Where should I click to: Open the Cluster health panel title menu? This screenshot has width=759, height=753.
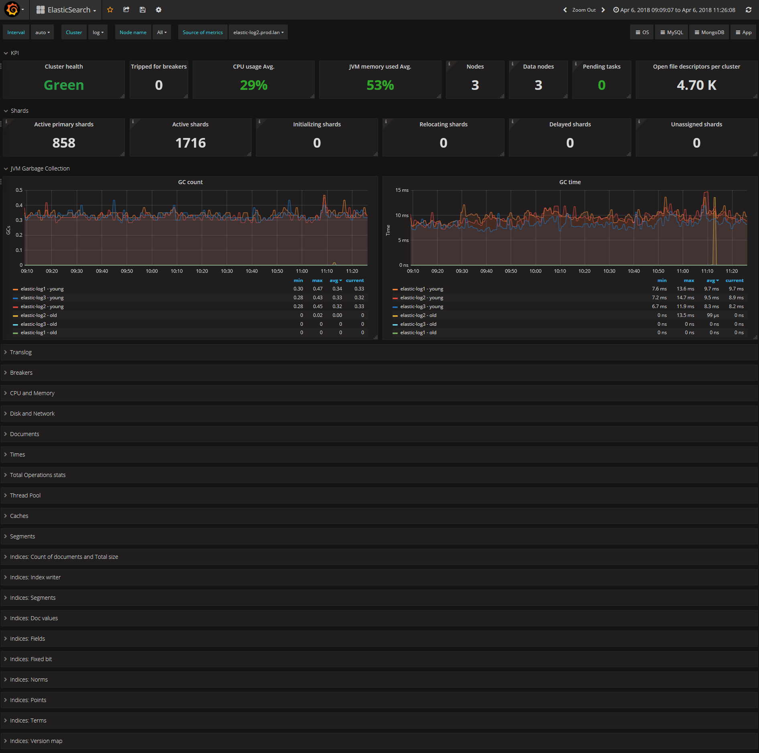tap(64, 67)
